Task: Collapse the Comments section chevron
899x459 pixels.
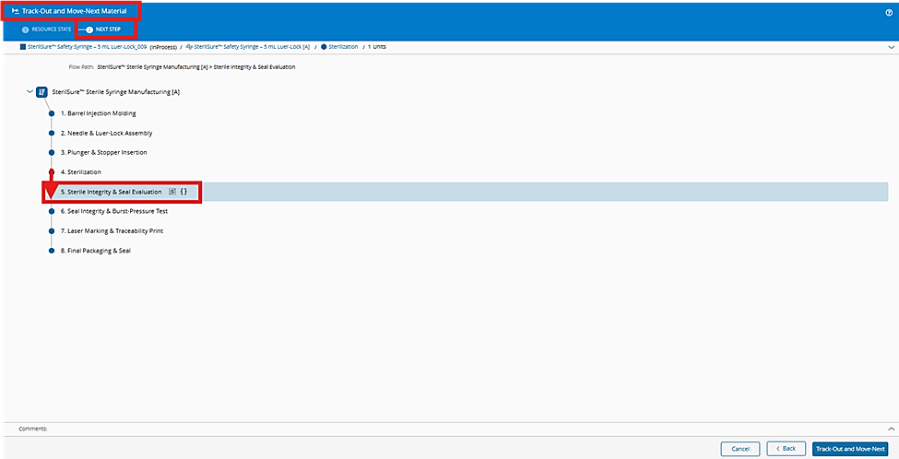Action: coord(891,429)
